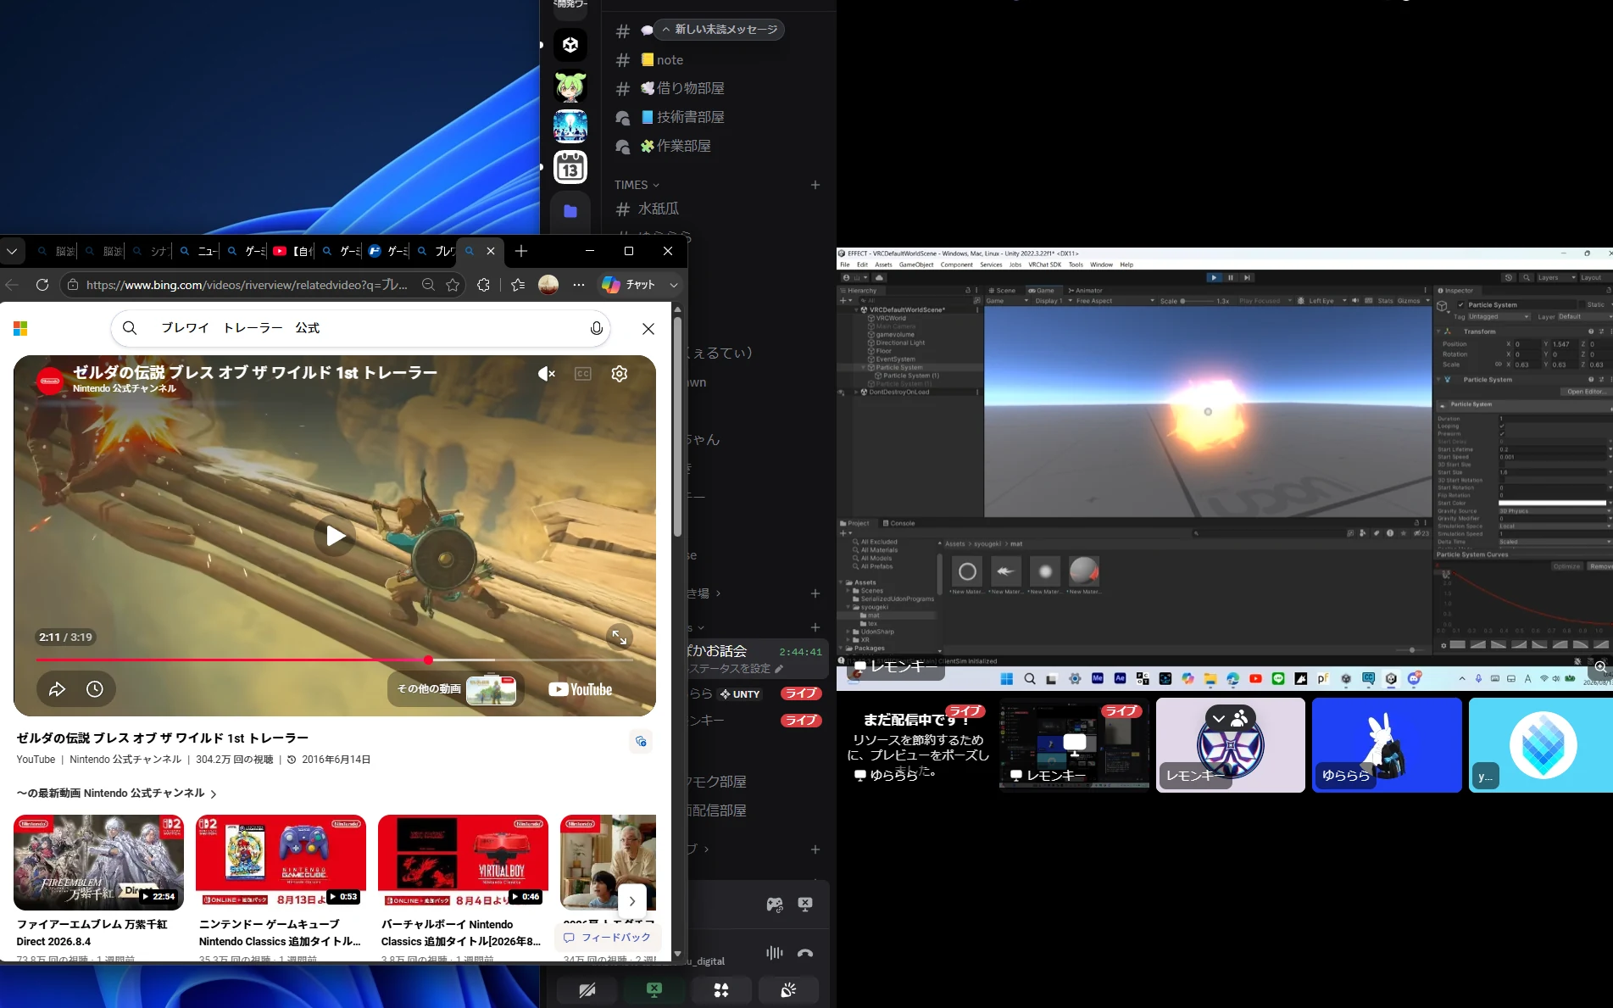
Task: Open その他の動画 more videos button
Action: click(456, 689)
